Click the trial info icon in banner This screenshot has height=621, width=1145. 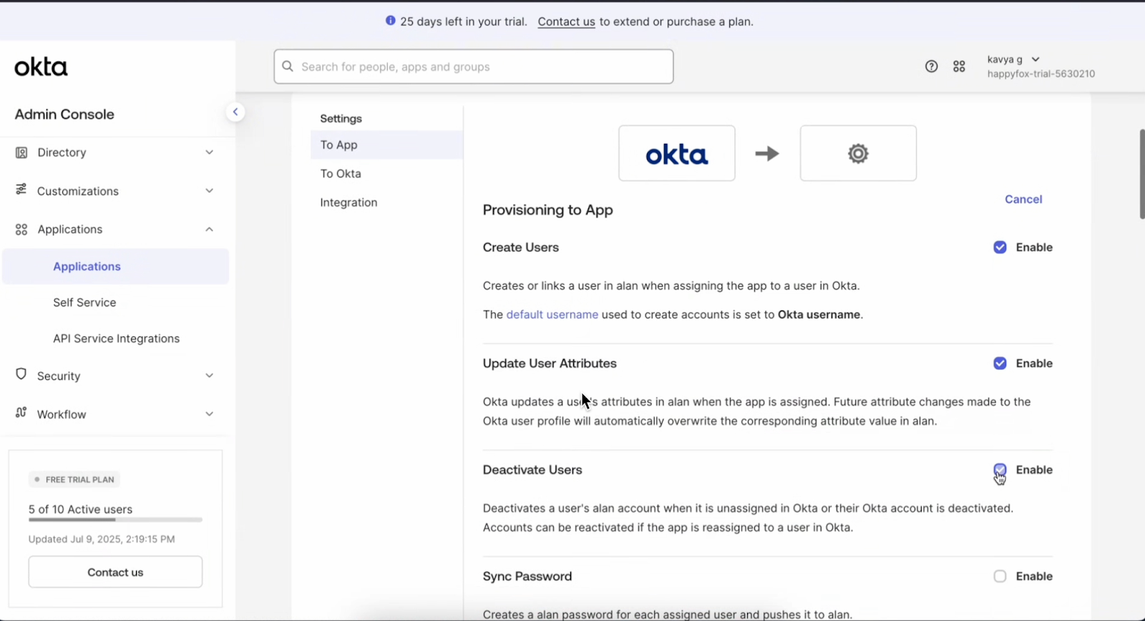[x=390, y=21]
